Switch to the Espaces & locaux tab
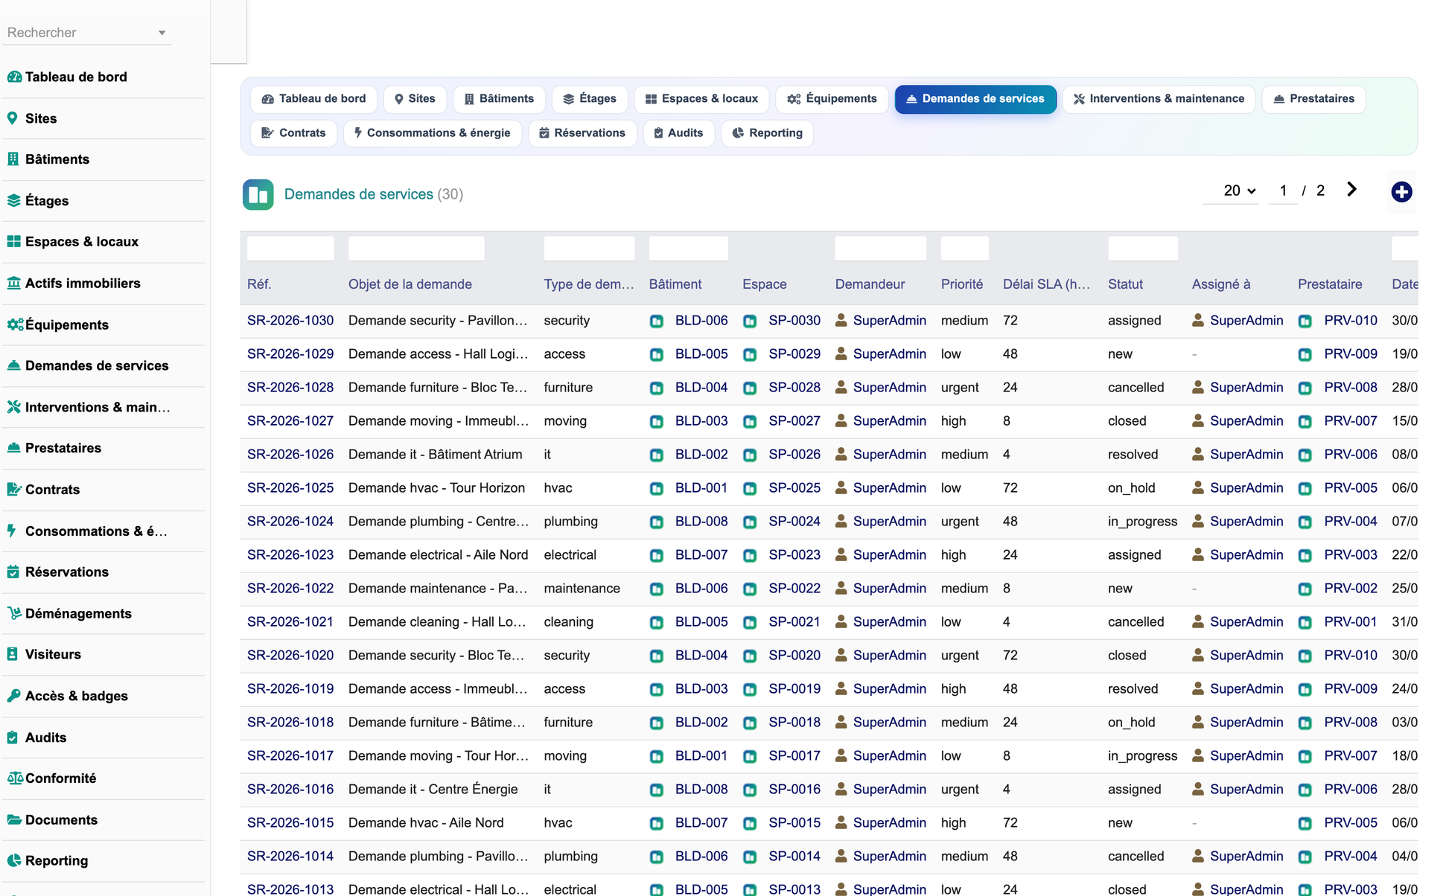 pos(701,98)
